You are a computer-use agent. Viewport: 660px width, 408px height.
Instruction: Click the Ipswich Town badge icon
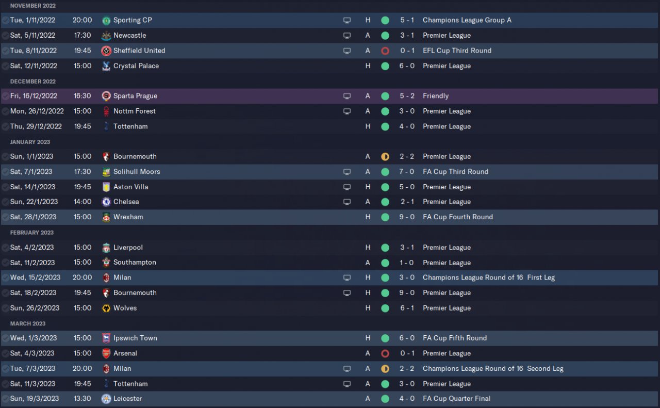(x=106, y=338)
